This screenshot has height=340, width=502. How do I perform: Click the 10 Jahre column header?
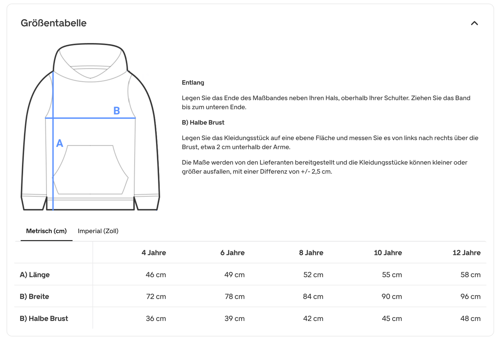click(388, 253)
